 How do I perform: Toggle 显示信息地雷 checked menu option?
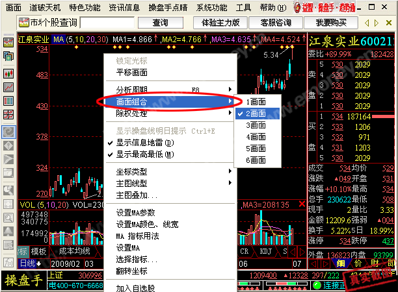(x=145, y=143)
